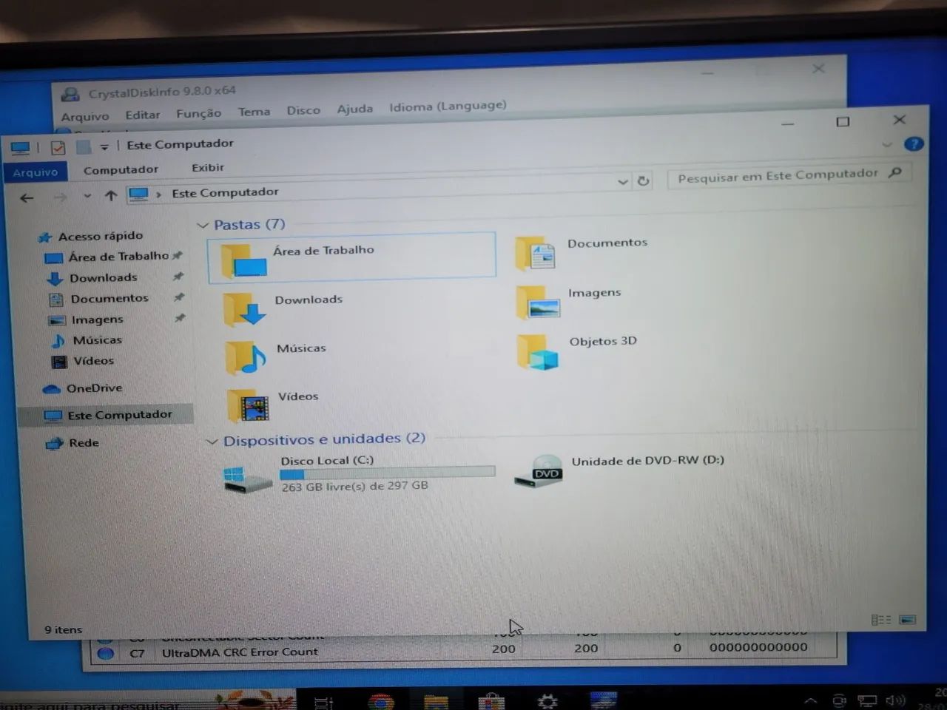Screen dimensions: 947x710
Task: Click the 263 GB livre(s) de 297 GB text
Action: point(354,487)
